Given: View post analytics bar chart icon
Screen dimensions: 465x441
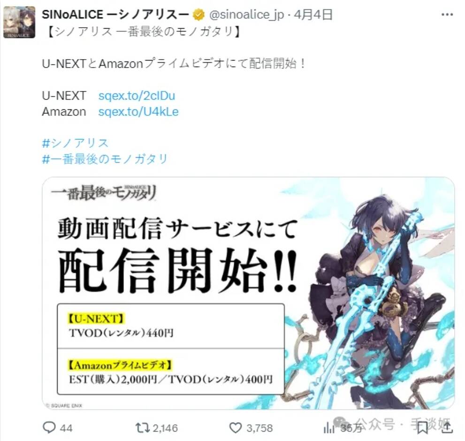Looking at the screenshot, I should [x=329, y=428].
